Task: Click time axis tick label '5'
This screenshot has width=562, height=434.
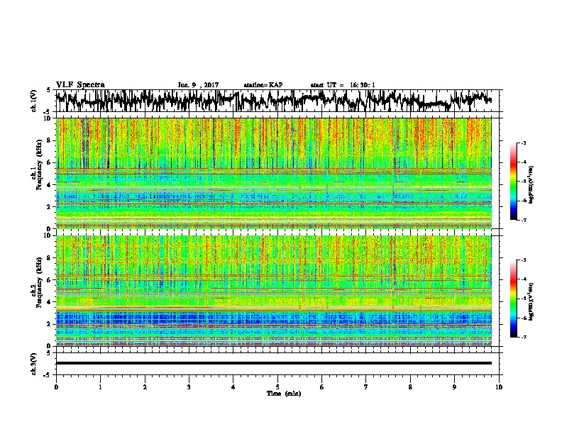Action: coord(277,387)
